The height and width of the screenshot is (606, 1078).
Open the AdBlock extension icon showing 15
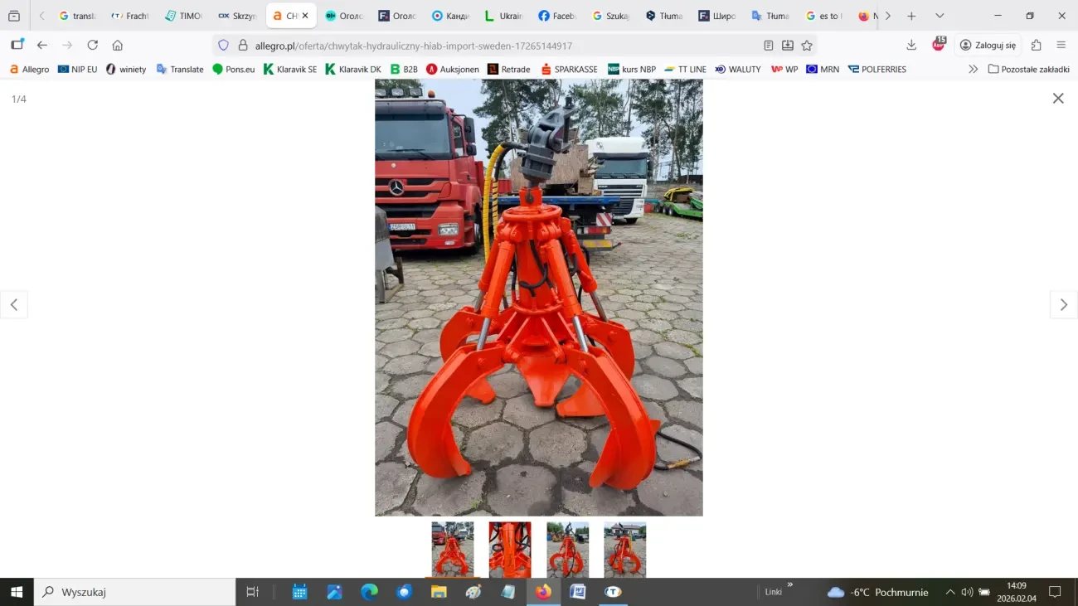click(x=938, y=45)
